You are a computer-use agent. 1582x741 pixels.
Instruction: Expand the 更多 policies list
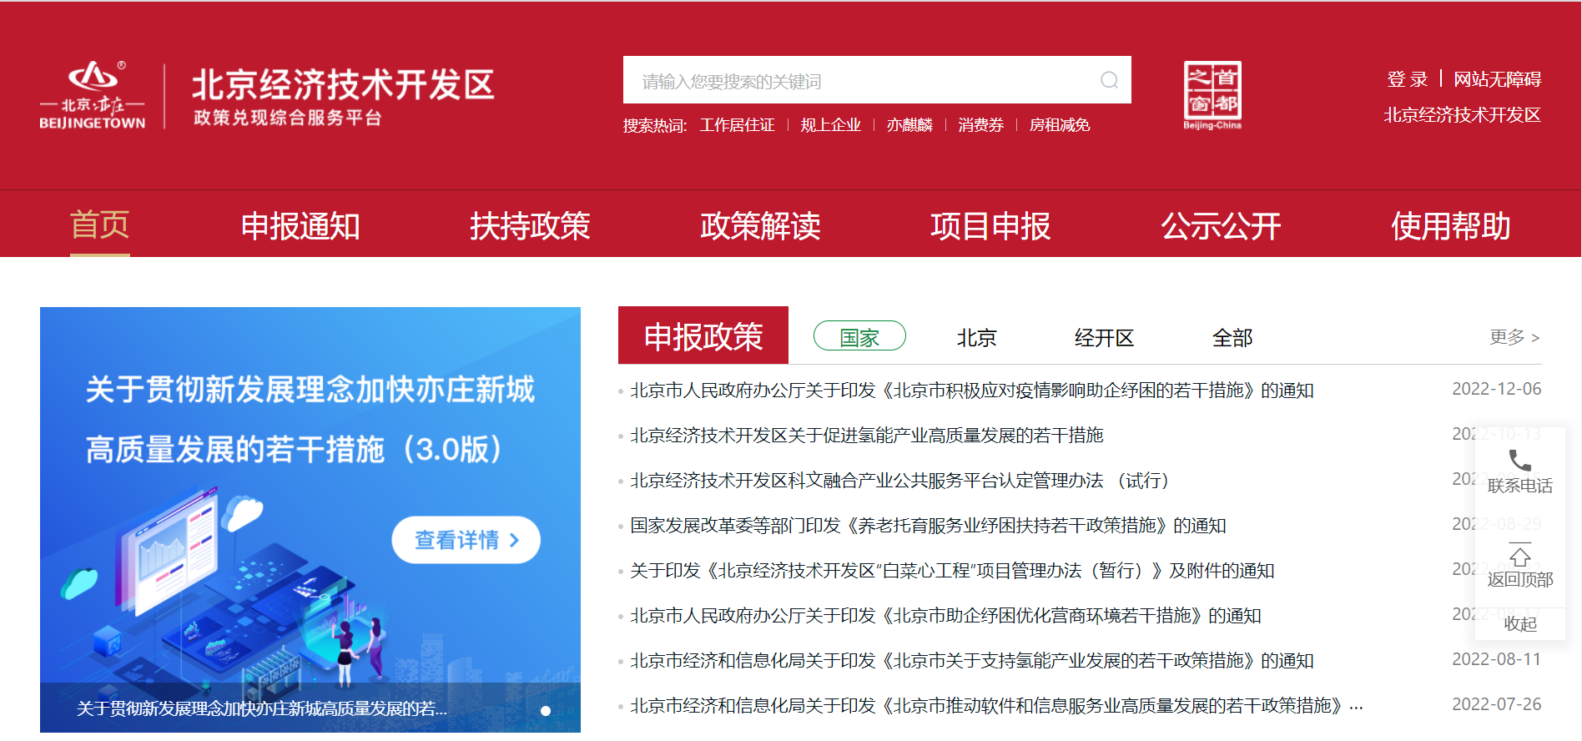[x=1514, y=337]
